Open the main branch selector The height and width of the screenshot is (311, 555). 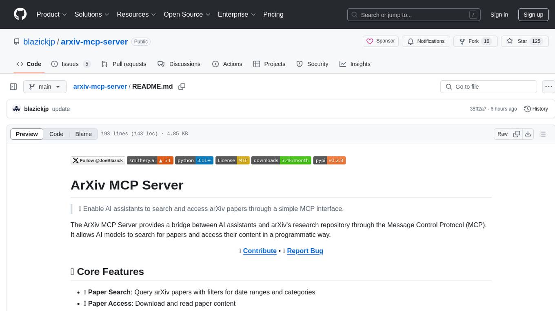tap(45, 87)
